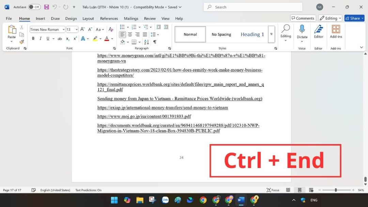Click inside the Search box

(252, 7)
